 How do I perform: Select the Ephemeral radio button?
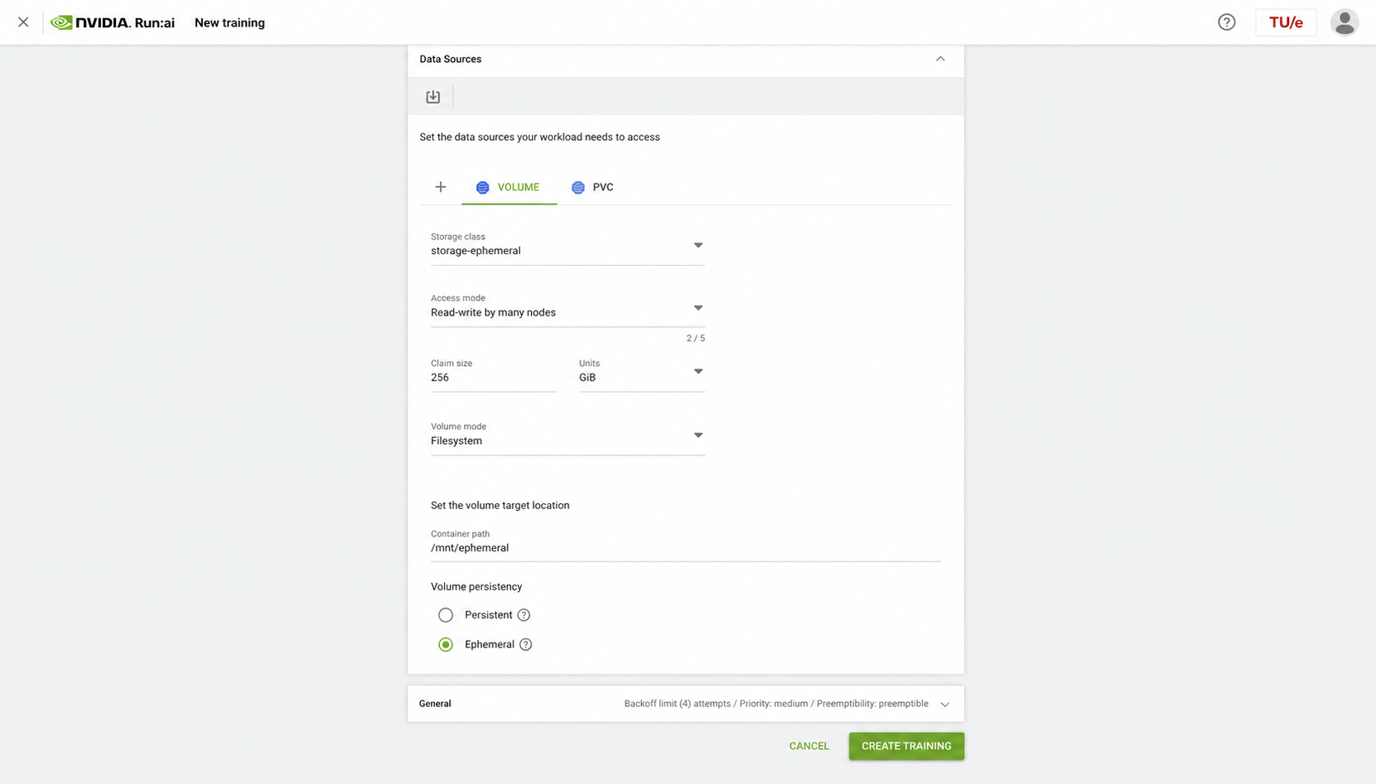(446, 644)
